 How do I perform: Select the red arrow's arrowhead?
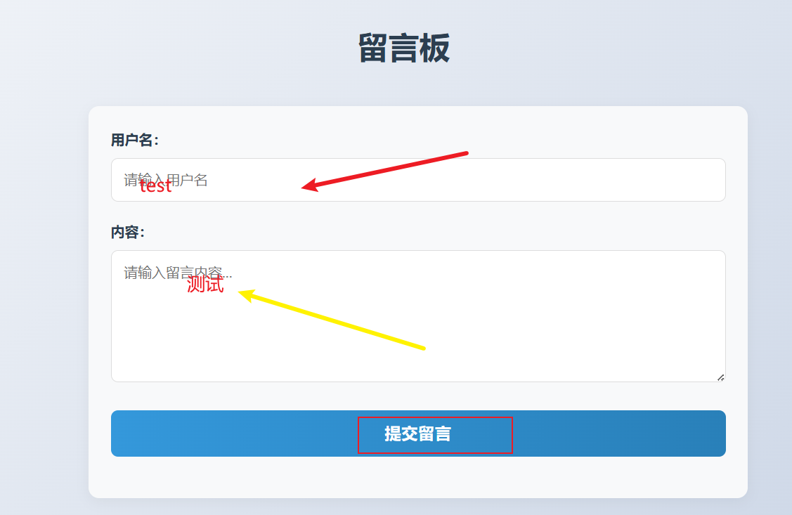309,185
